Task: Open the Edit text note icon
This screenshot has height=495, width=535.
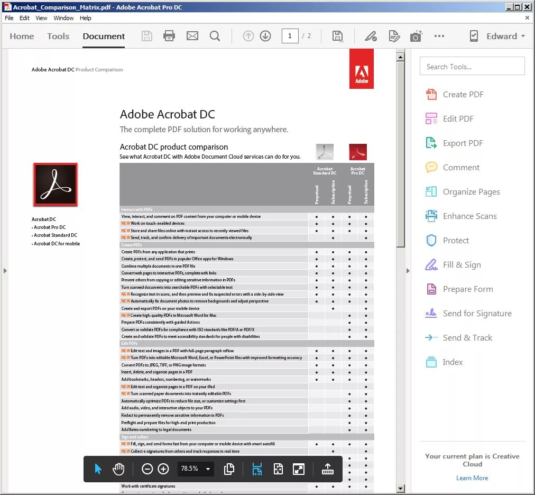Action: tap(394, 36)
